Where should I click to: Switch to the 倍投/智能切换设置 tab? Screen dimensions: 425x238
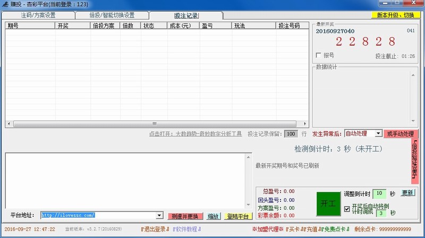point(112,15)
